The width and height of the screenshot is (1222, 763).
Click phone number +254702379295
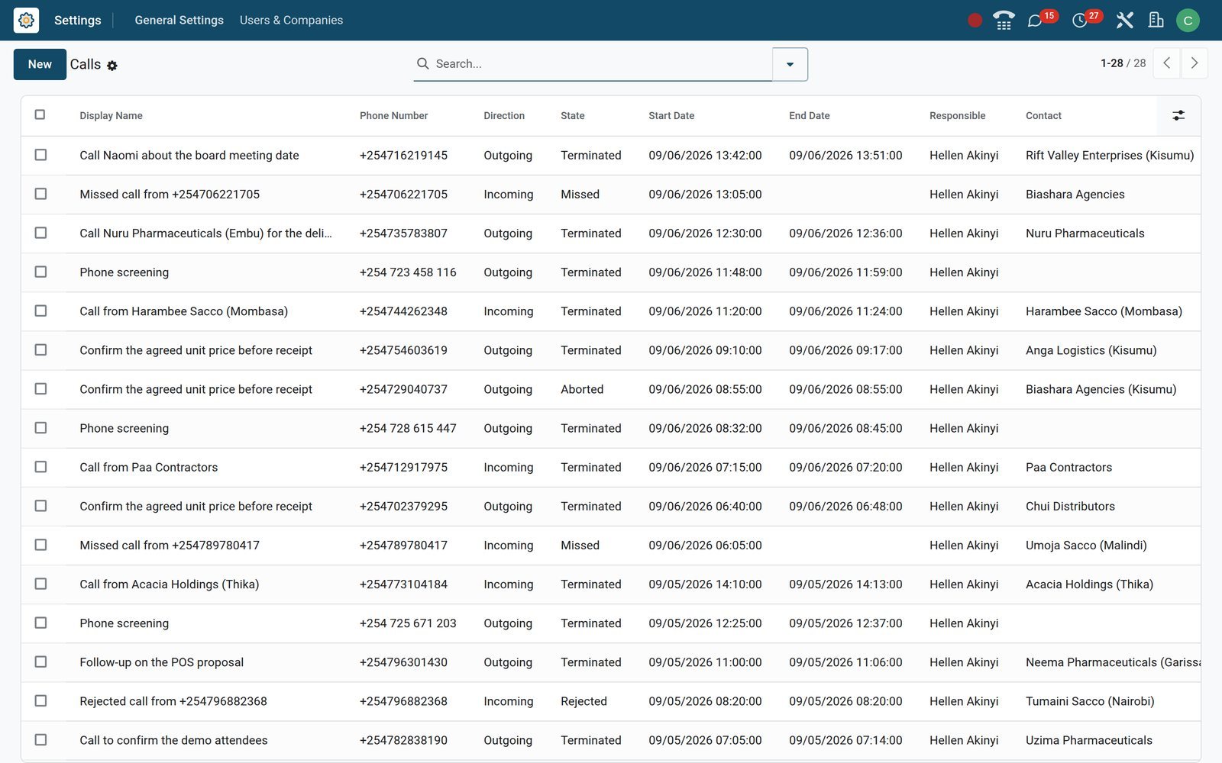click(403, 506)
